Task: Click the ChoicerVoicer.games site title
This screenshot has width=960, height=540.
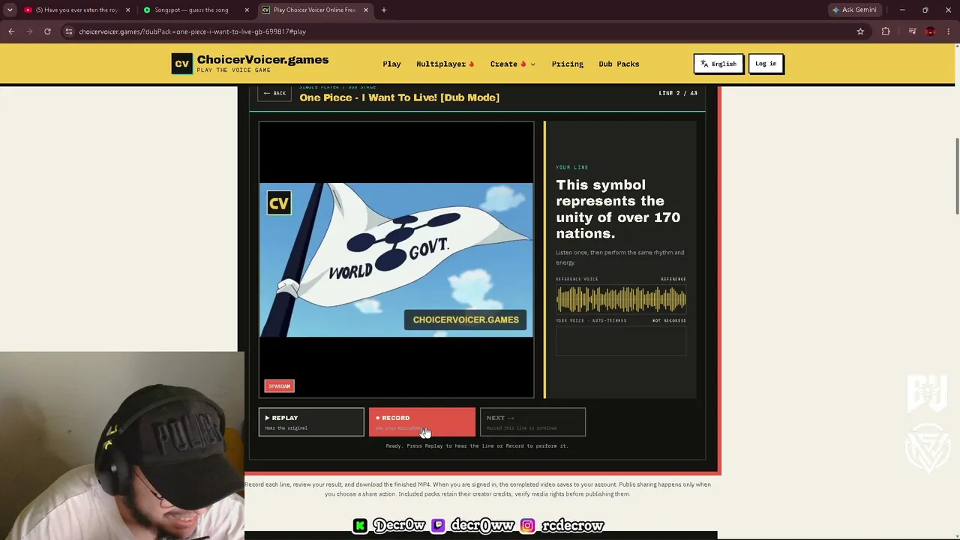Action: coord(262,60)
